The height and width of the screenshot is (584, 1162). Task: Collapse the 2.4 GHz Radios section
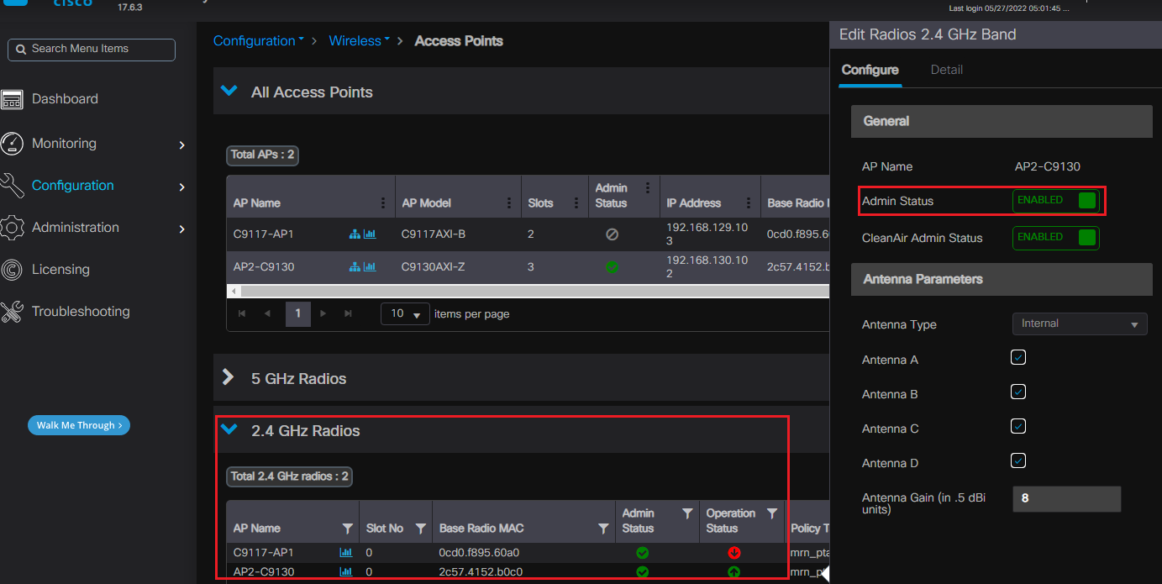[229, 429]
